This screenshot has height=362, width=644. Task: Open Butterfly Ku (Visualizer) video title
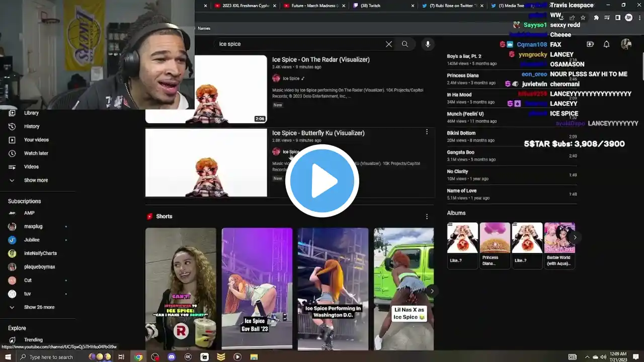tap(318, 133)
